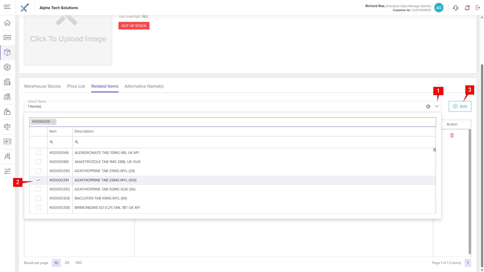Uncheck the box for item 400000291

tap(39, 180)
